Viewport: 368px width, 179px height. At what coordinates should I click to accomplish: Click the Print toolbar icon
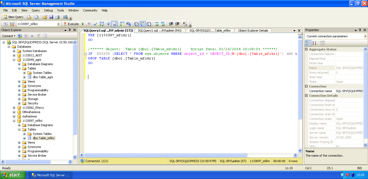(57, 17)
